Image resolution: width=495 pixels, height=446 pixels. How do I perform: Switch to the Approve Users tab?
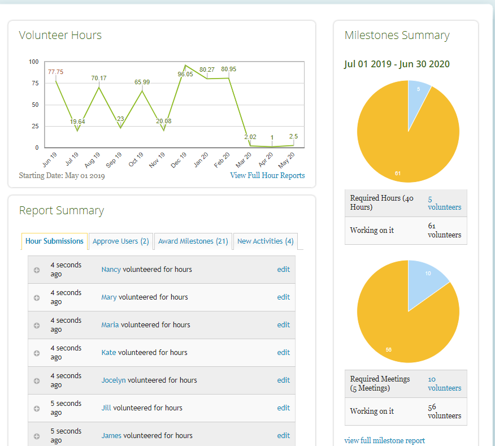(120, 241)
